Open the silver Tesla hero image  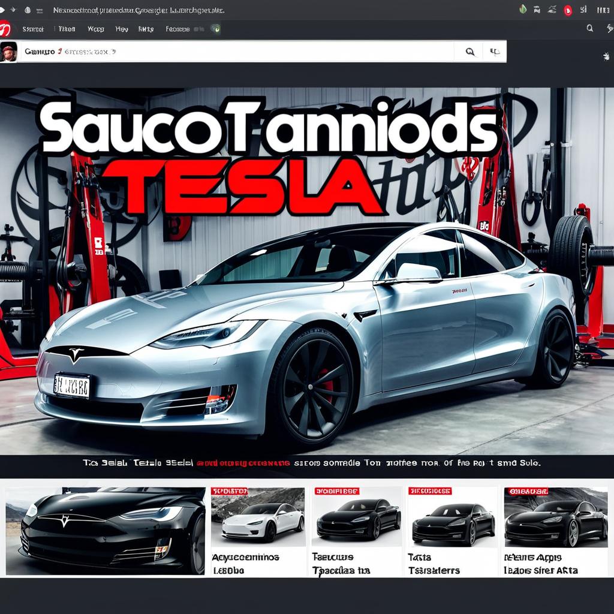tap(307, 271)
